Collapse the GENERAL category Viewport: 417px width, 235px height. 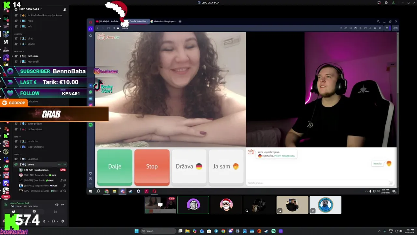19,34
